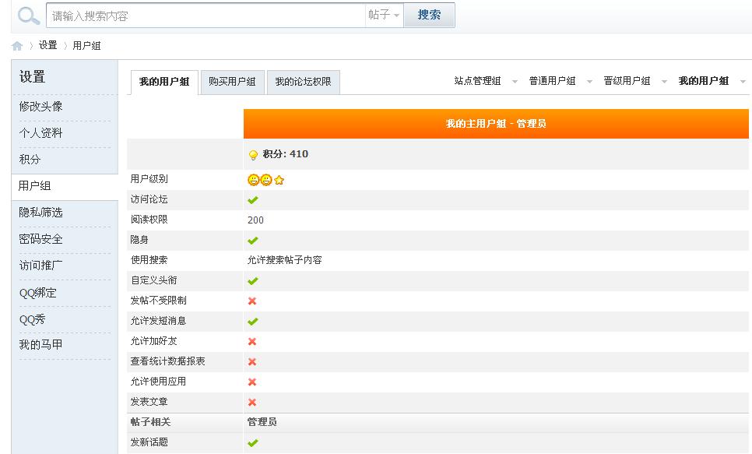Click the green check in 隐身 row
Viewport: 752px width, 454px height.
click(253, 240)
